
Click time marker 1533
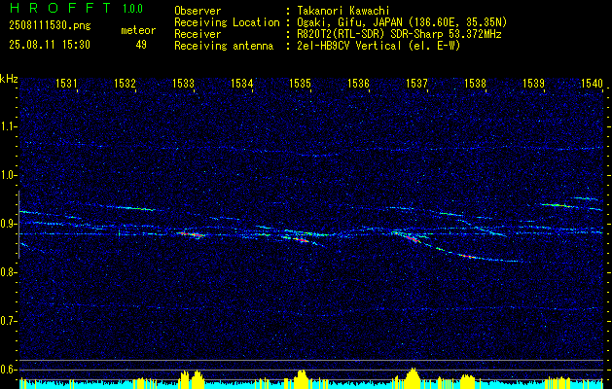point(183,83)
